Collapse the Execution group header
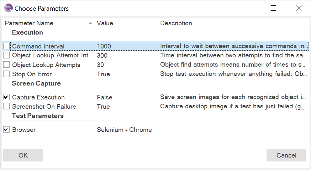 tap(27, 32)
